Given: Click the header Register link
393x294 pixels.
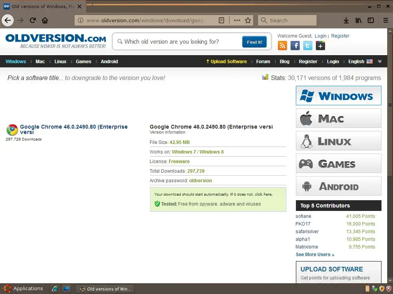Looking at the screenshot, I should tap(340, 36).
